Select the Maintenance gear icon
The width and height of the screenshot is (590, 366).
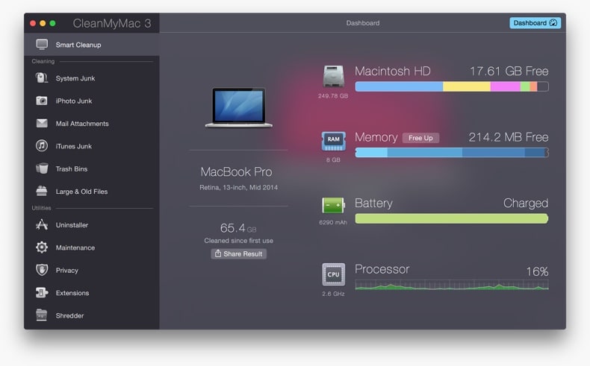coord(42,247)
